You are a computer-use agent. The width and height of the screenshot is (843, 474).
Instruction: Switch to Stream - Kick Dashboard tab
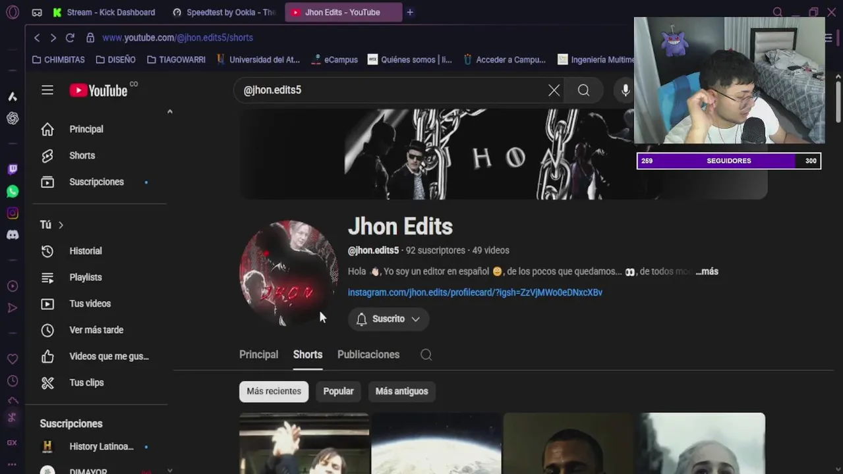click(104, 13)
